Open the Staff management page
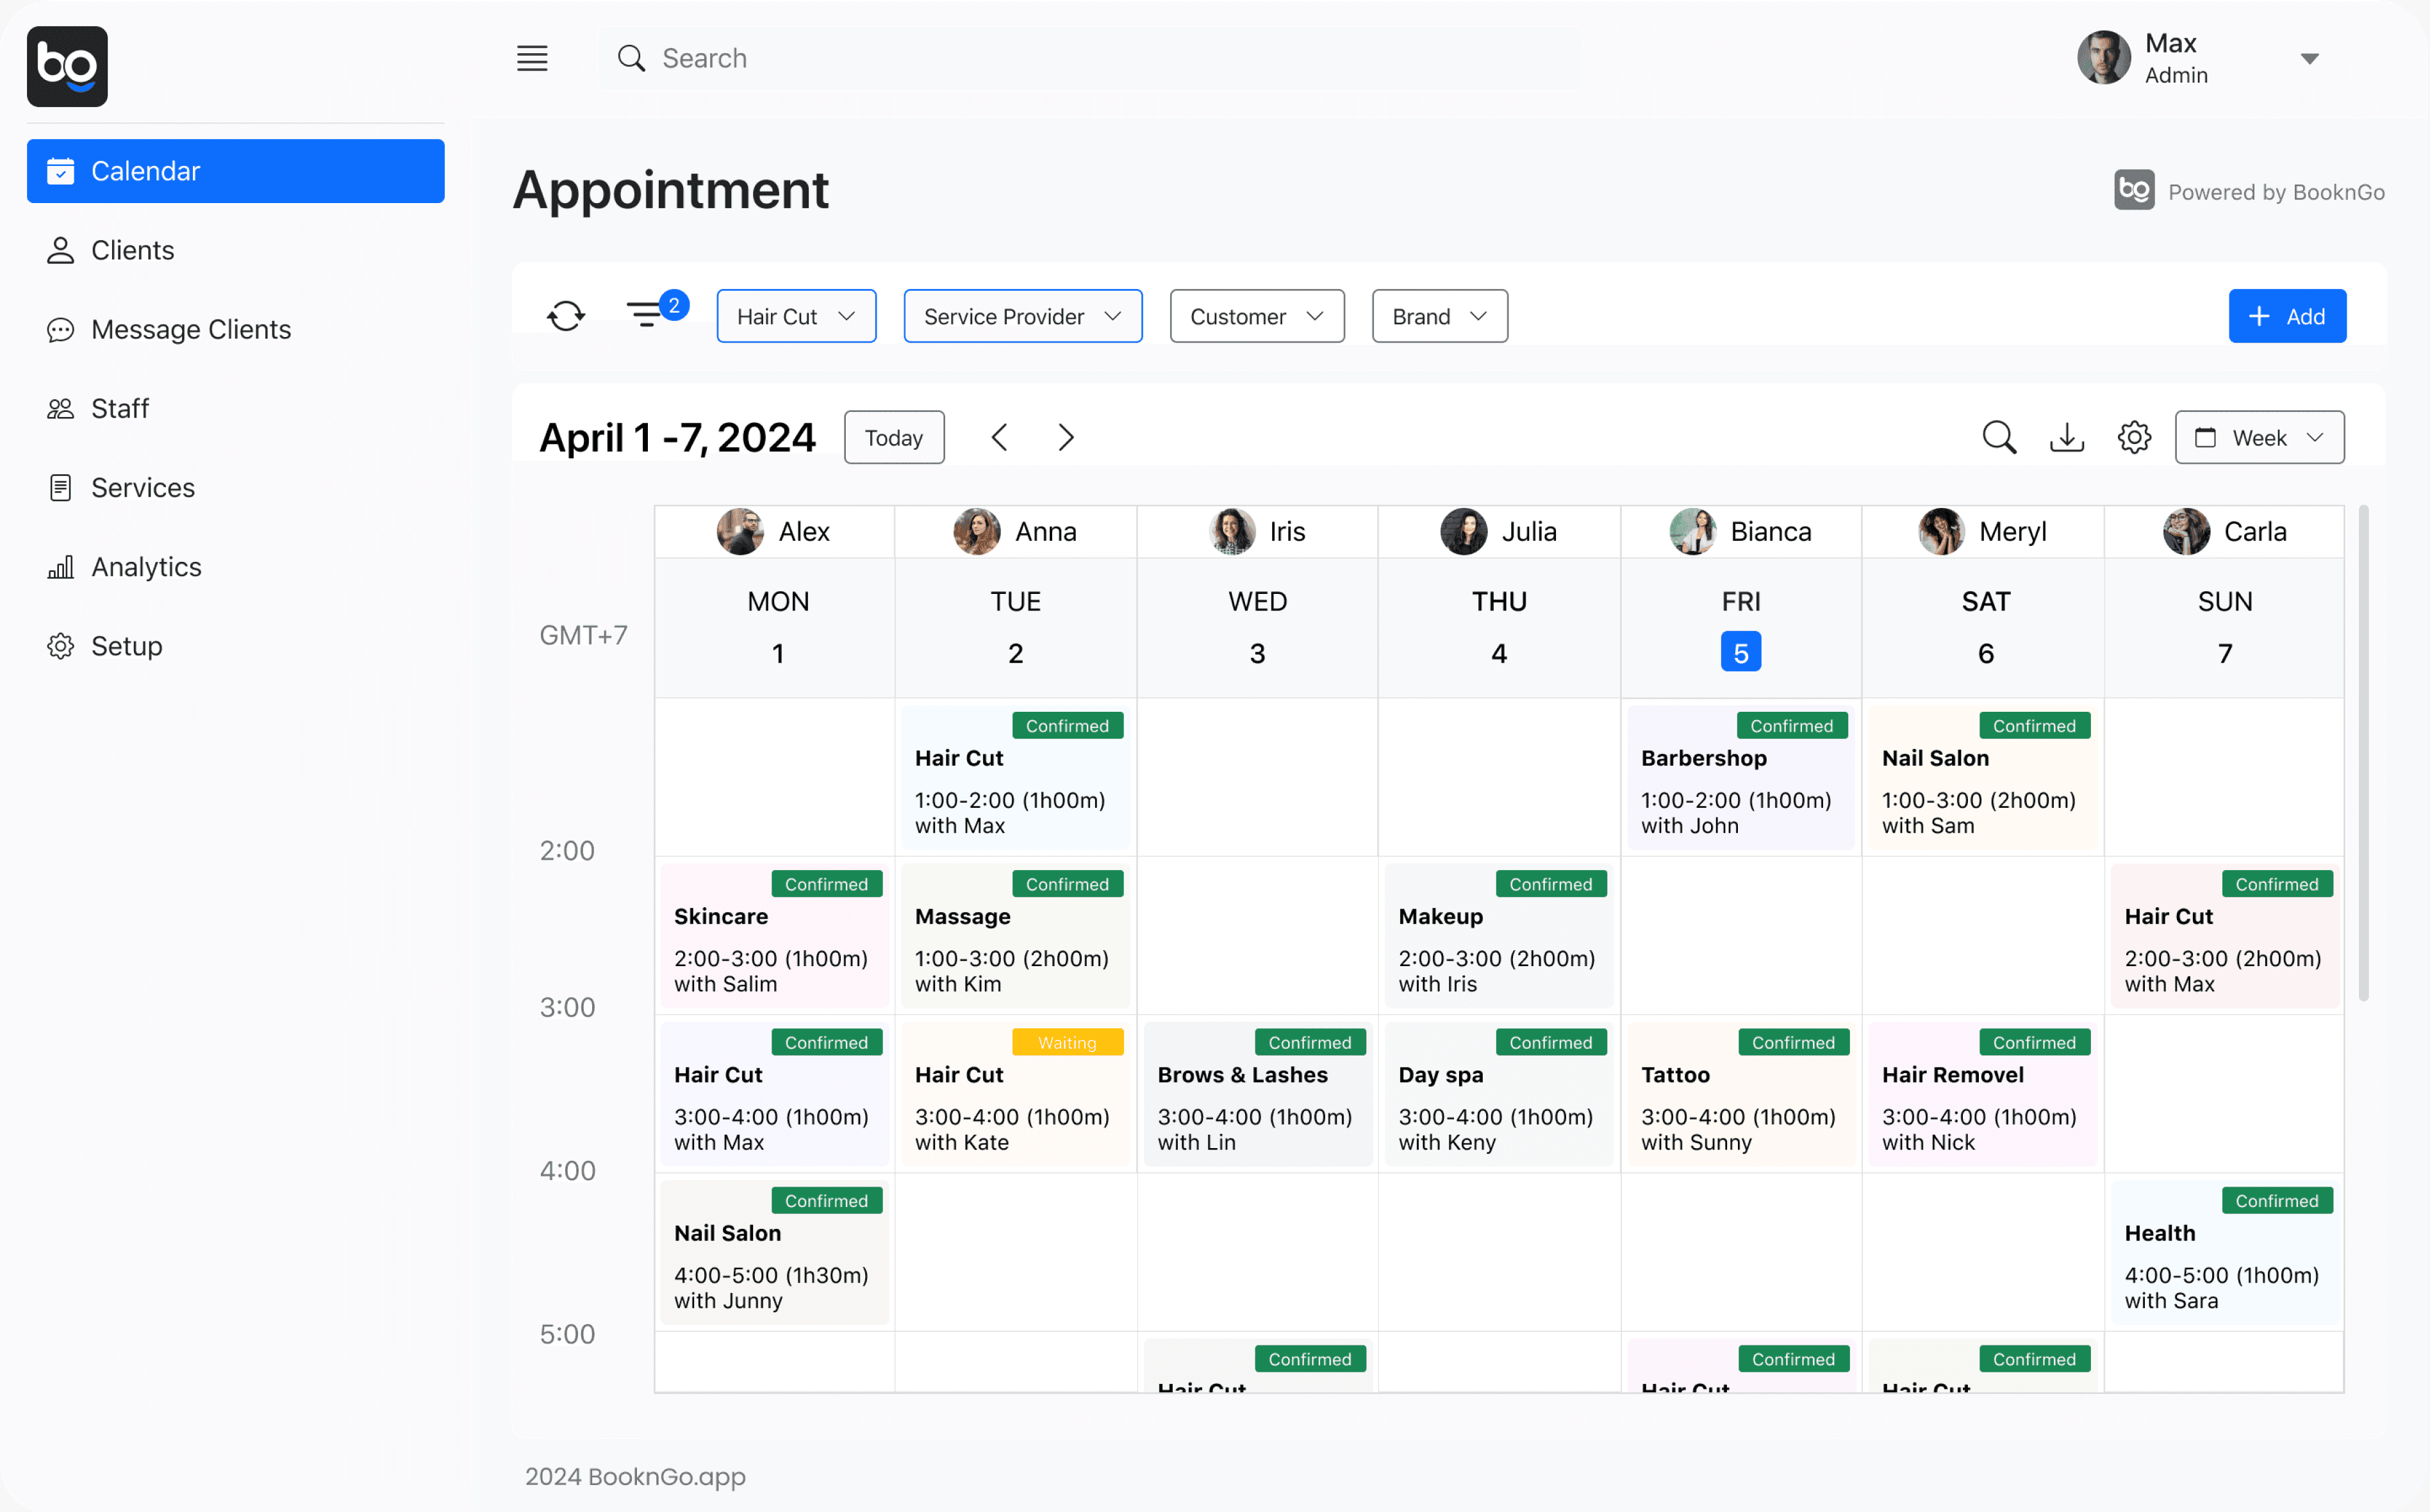 coord(119,408)
